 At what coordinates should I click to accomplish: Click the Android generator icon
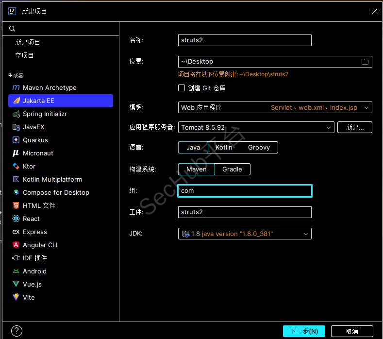point(16,271)
